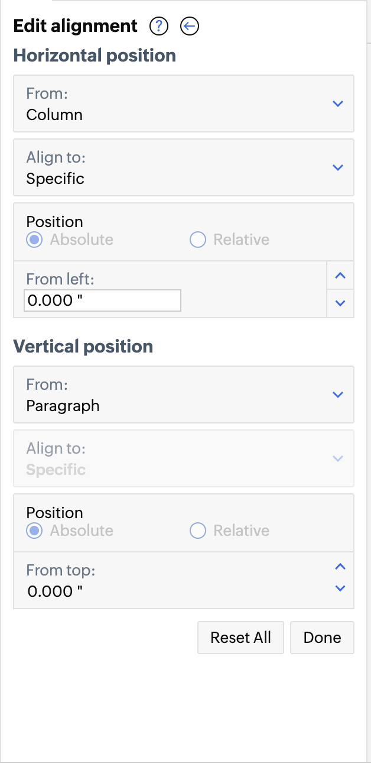Image resolution: width=371 pixels, height=763 pixels.
Task: Click the From left input field
Action: 102,300
